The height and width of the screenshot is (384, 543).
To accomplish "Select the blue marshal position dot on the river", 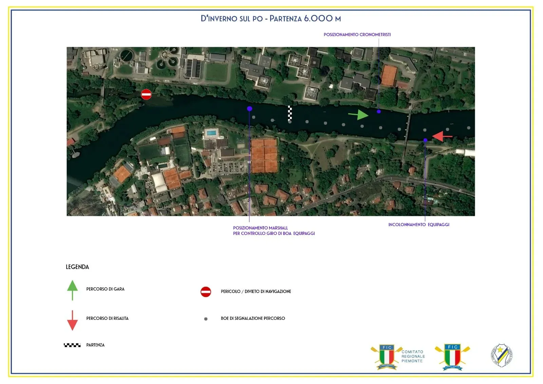I will [x=249, y=109].
